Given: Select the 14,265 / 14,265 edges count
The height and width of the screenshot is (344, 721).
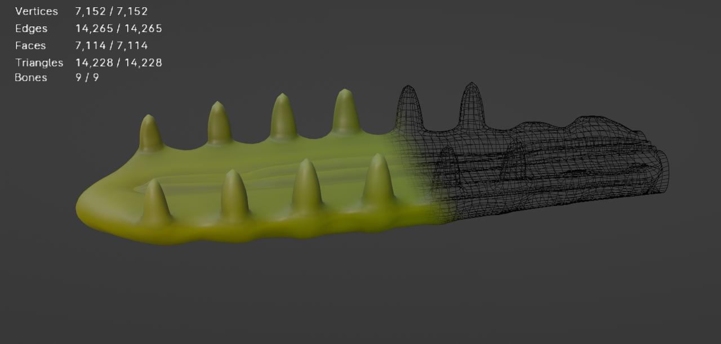Looking at the screenshot, I should click(118, 29).
